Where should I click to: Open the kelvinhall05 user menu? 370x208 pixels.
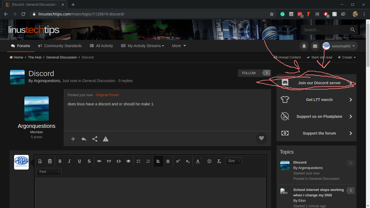tap(340, 46)
